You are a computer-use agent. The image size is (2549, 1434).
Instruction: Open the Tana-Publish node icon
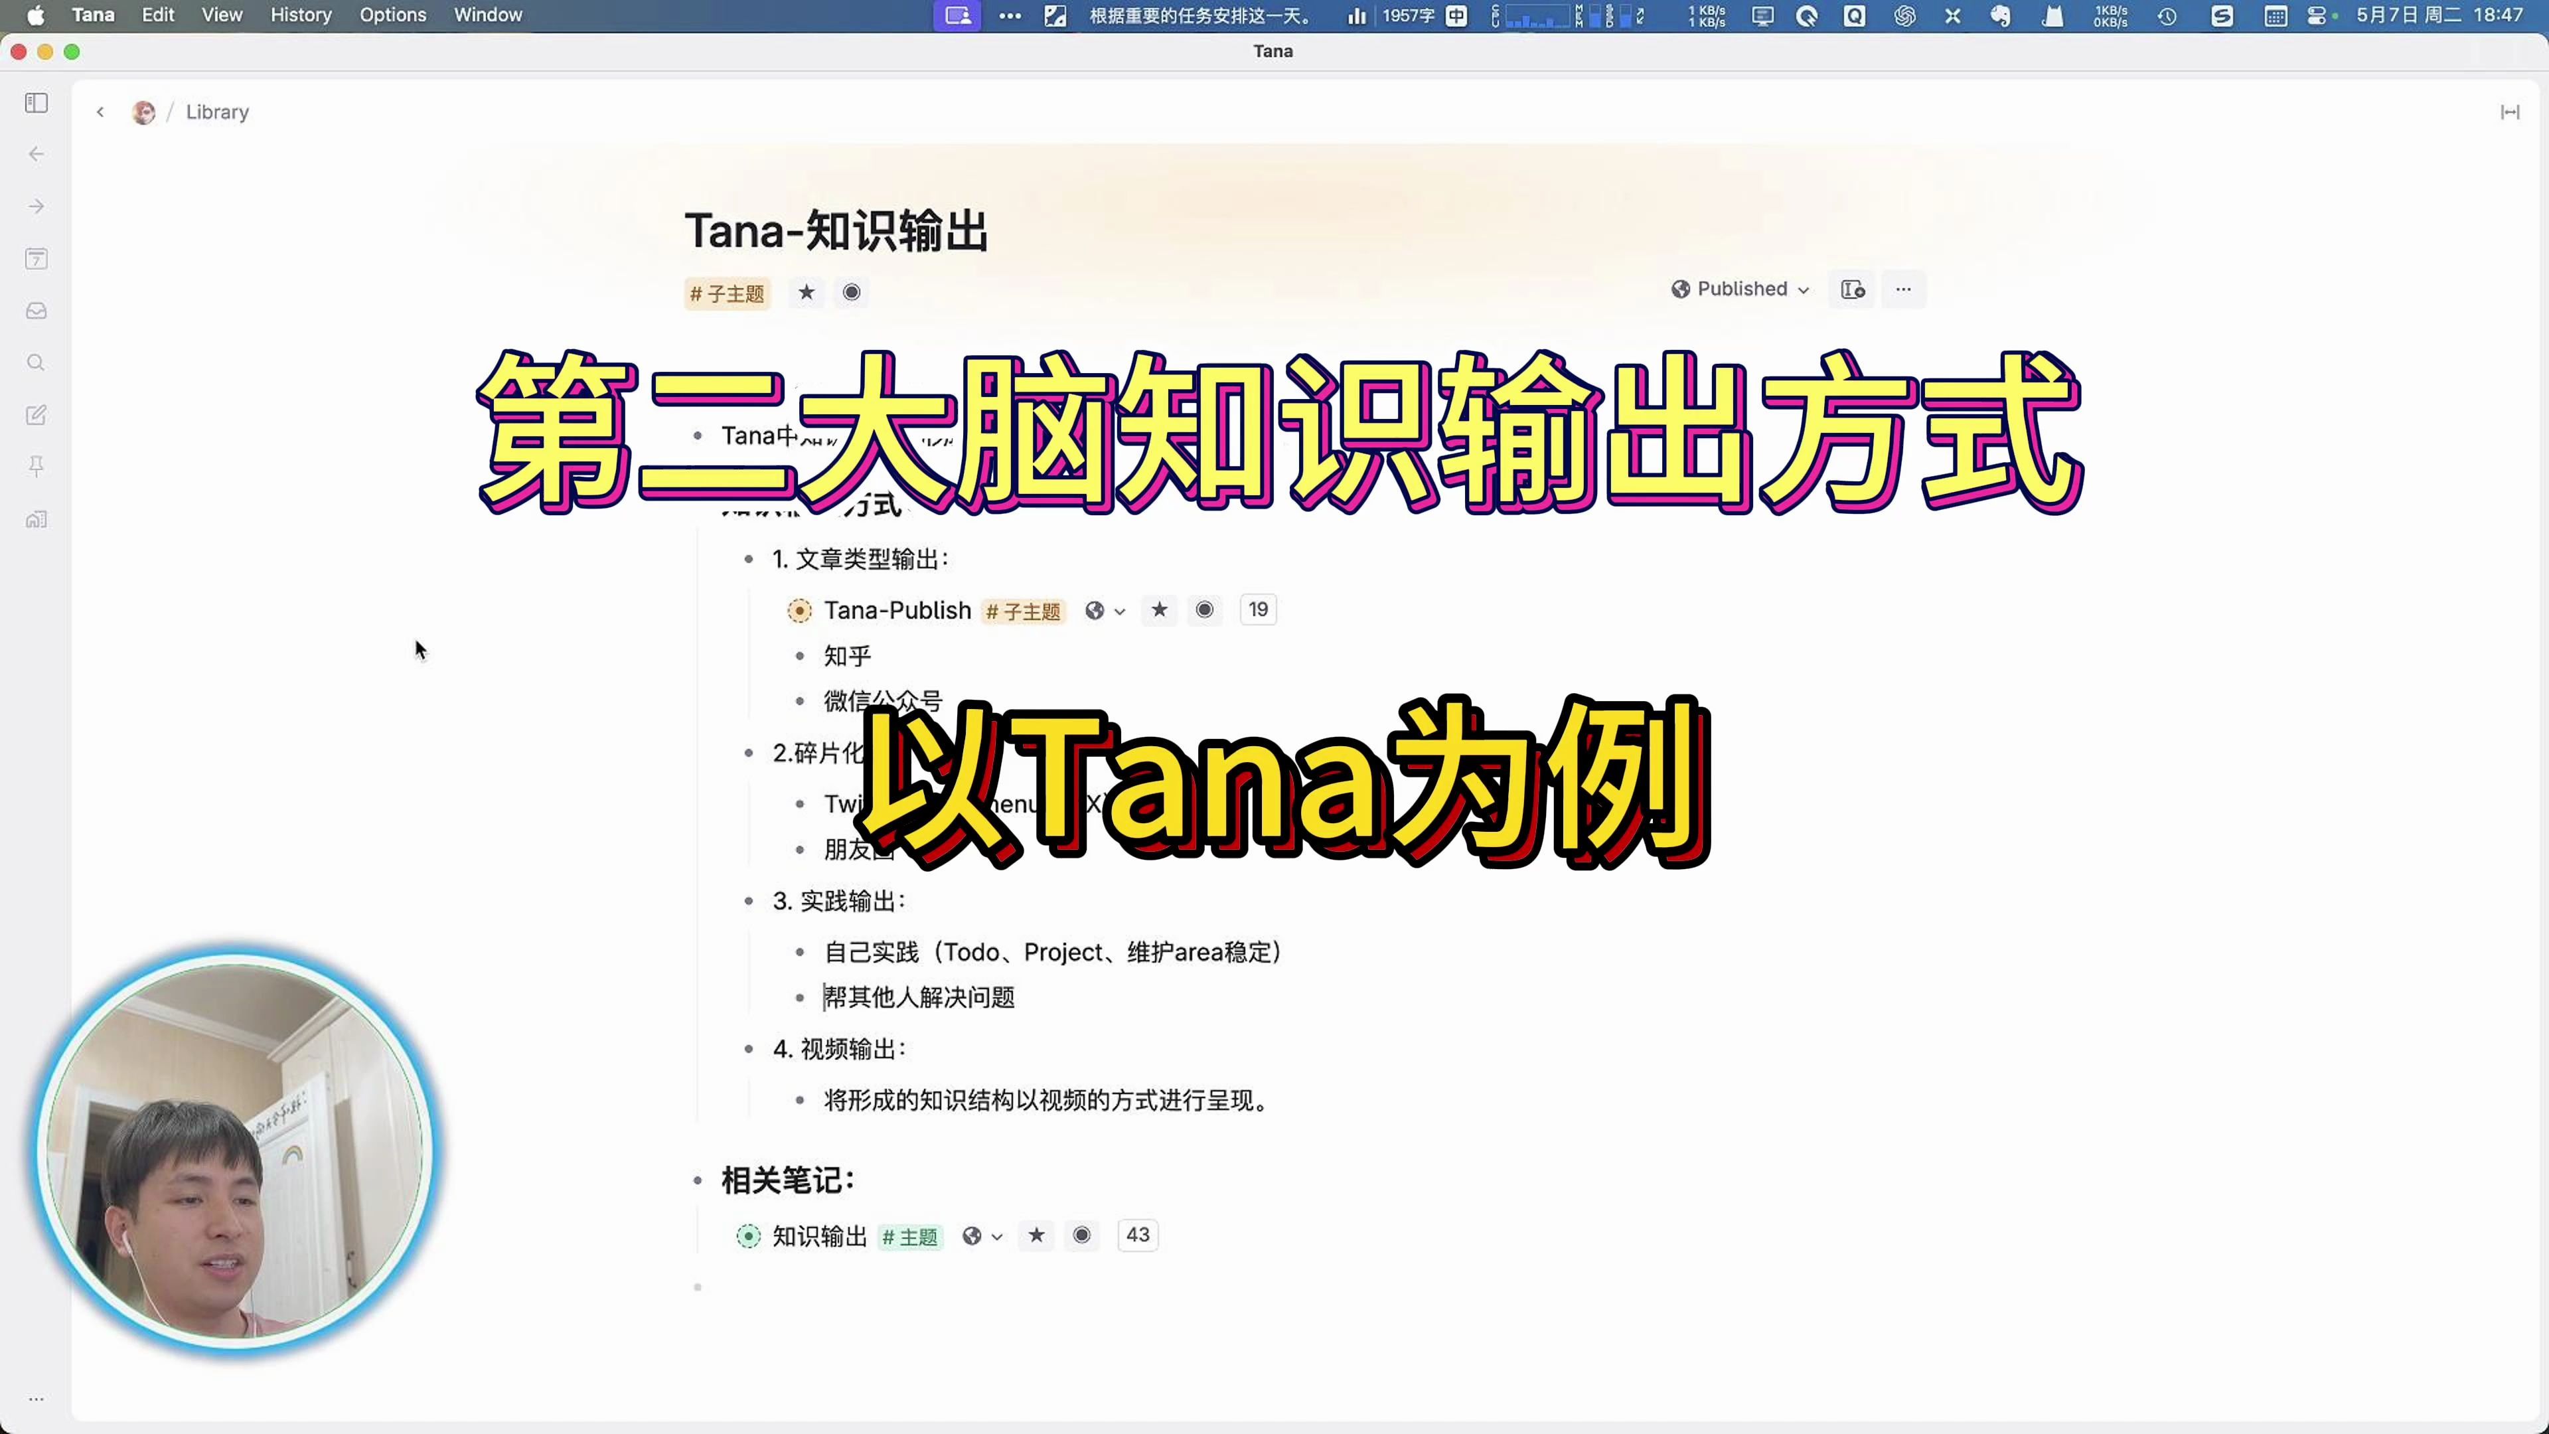pos(799,611)
